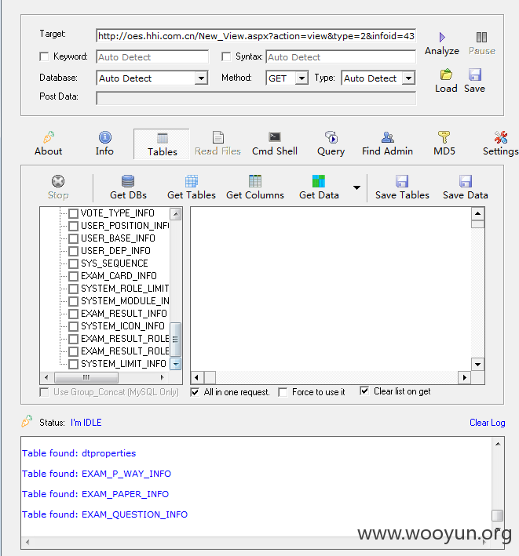The width and height of the screenshot is (519, 556).
Task: Click table list scroll up arrow
Action: tap(176, 213)
